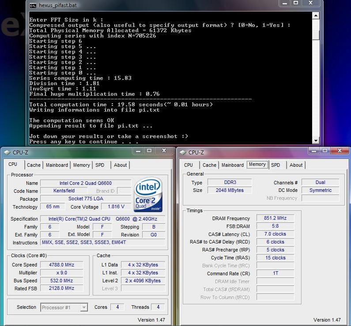This screenshot has width=351, height=326.
Task: Close the left CPU-Z window
Action: (x=164, y=151)
